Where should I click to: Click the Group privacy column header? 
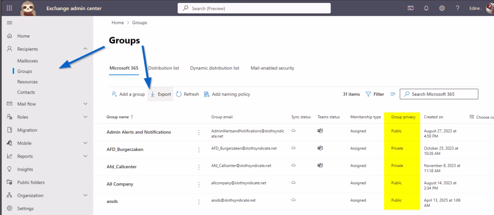coord(403,117)
